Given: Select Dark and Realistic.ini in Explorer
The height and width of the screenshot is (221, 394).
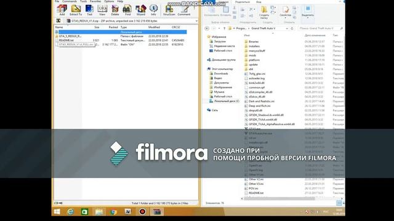Looking at the screenshot, I should [x=261, y=101].
